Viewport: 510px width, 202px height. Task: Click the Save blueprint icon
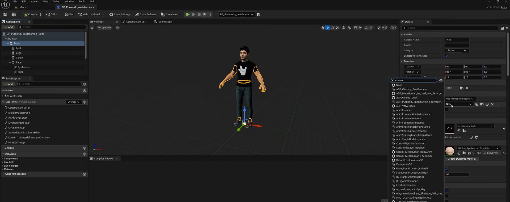pyautogui.click(x=5, y=15)
